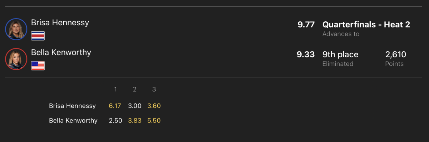This screenshot has width=429, height=142.
Task: Select Brisa Hennessy row label in score table
Action: [x=72, y=106]
